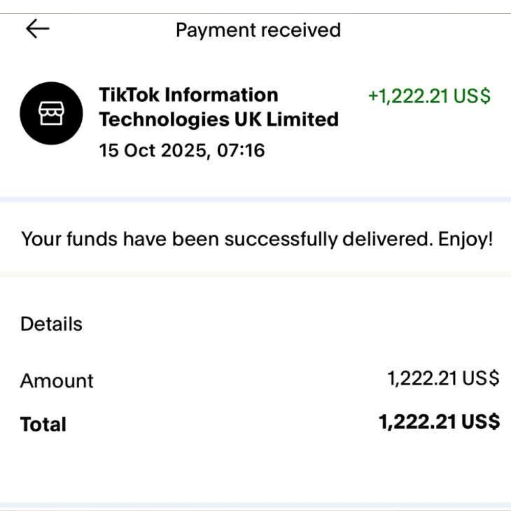511x511 pixels.
Task: Click the green +1,222.21 US$ amount
Action: 429,96
